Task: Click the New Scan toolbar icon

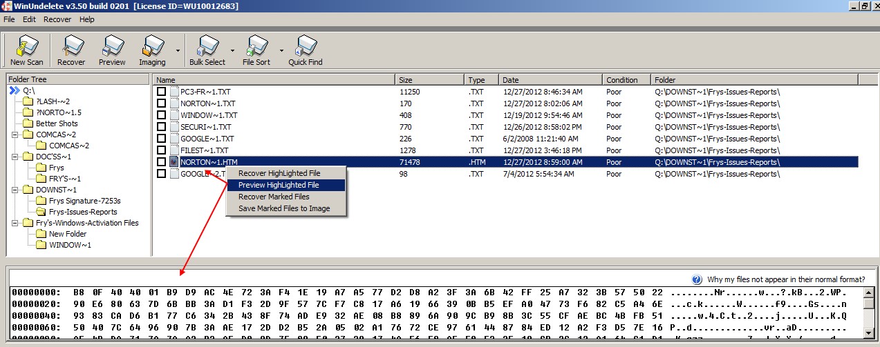Action: (x=26, y=49)
